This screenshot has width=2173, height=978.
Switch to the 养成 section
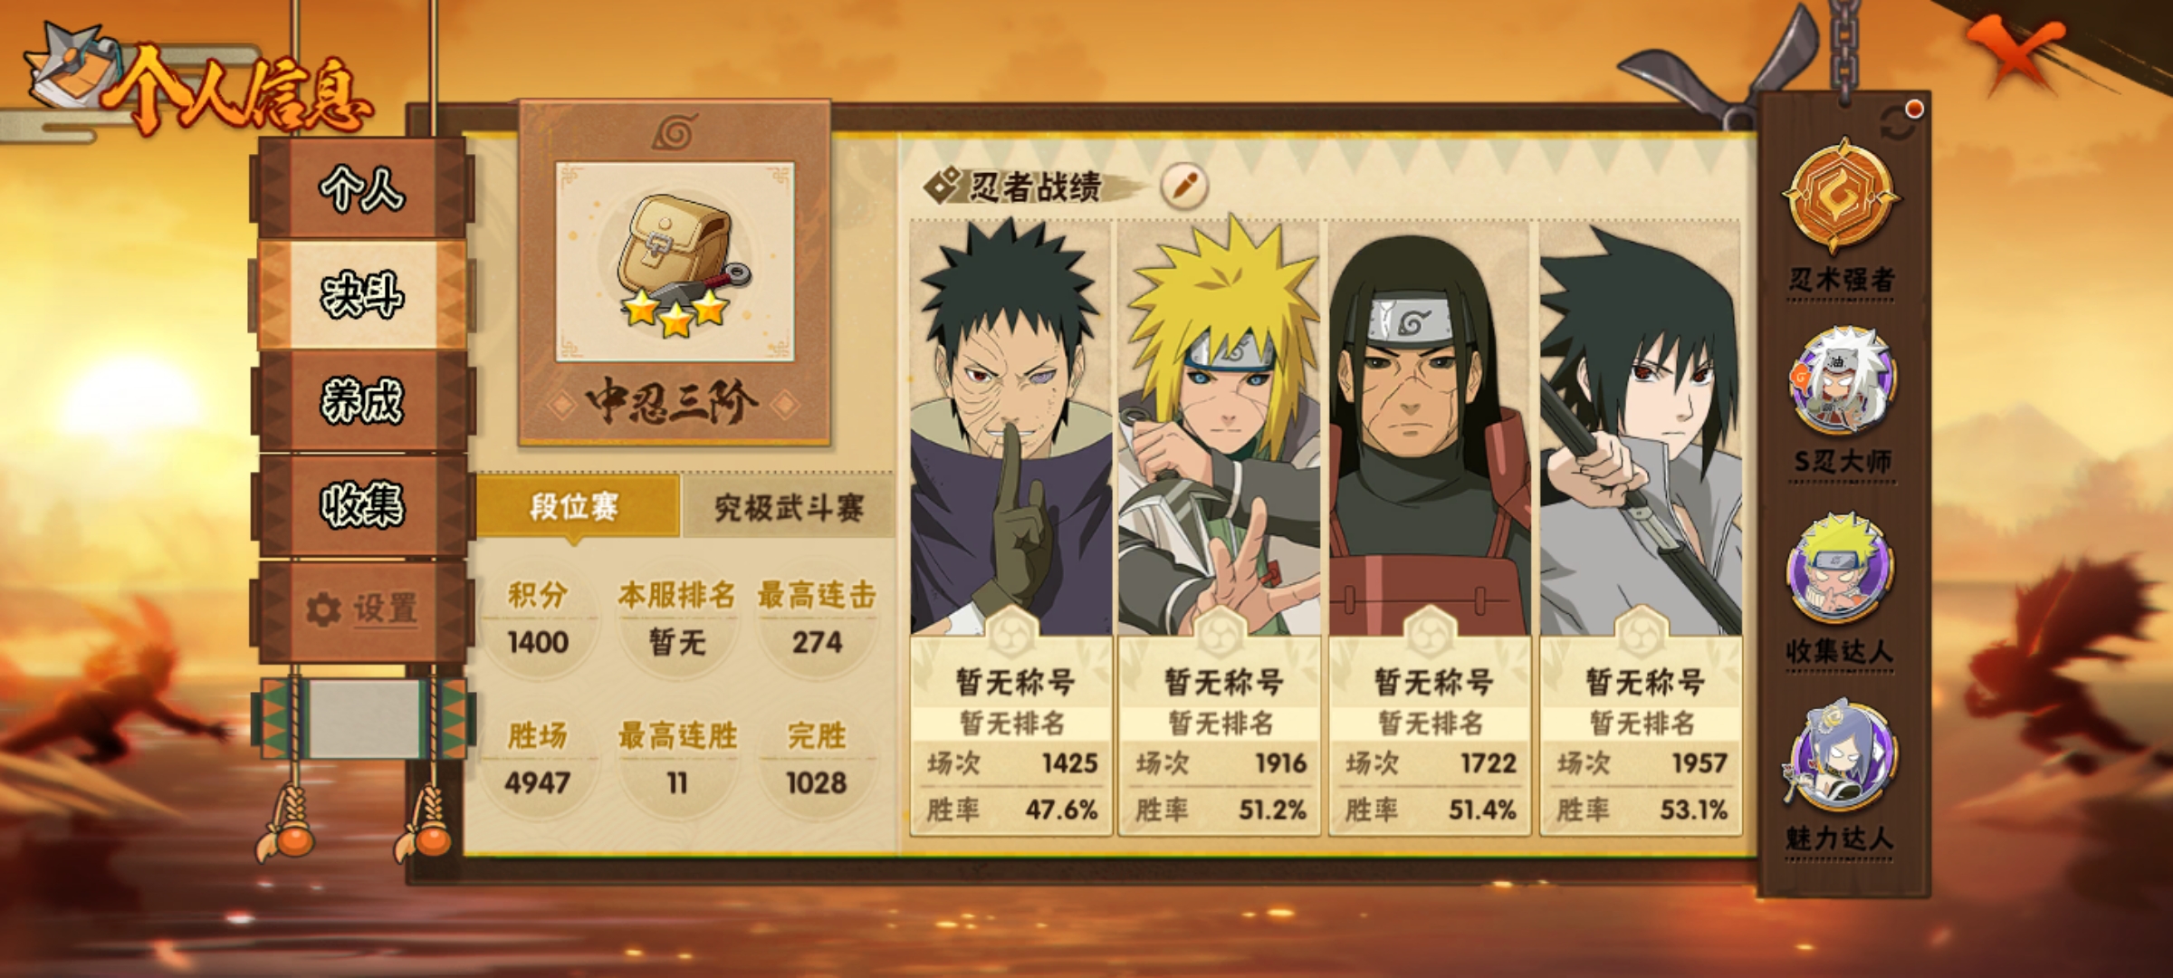362,400
